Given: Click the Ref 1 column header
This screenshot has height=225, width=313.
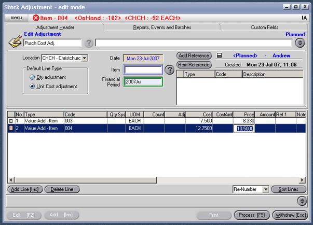Looking at the screenshot, I should (x=285, y=115).
